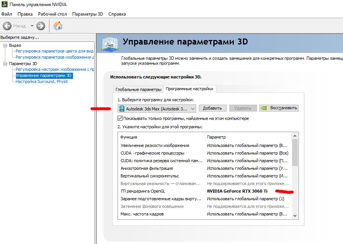The width and height of the screenshot is (343, 244).
Task: Click the settings list scrollbar thumb
Action: (x=295, y=153)
